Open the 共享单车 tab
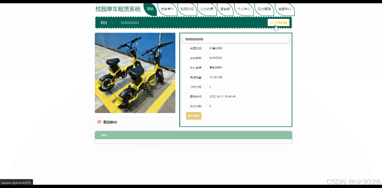 coord(167,9)
